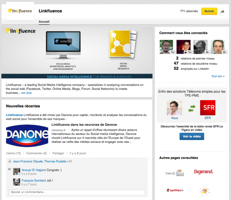
Task: Open the last 2e connection photo
Action: click(218, 47)
